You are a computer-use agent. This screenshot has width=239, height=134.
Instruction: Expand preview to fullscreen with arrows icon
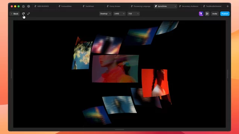[28, 14]
